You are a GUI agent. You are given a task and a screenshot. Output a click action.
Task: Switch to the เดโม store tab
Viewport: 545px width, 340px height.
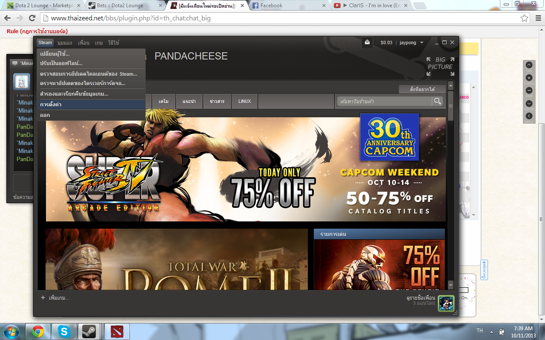point(163,101)
